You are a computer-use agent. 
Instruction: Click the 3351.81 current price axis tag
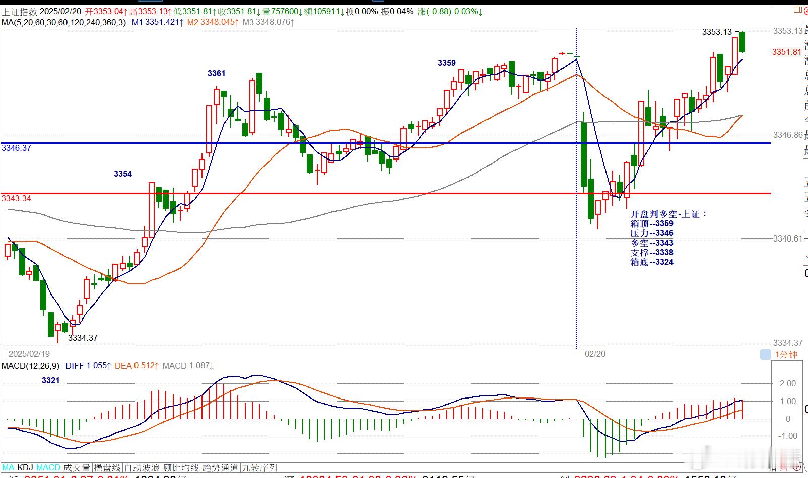click(x=787, y=52)
